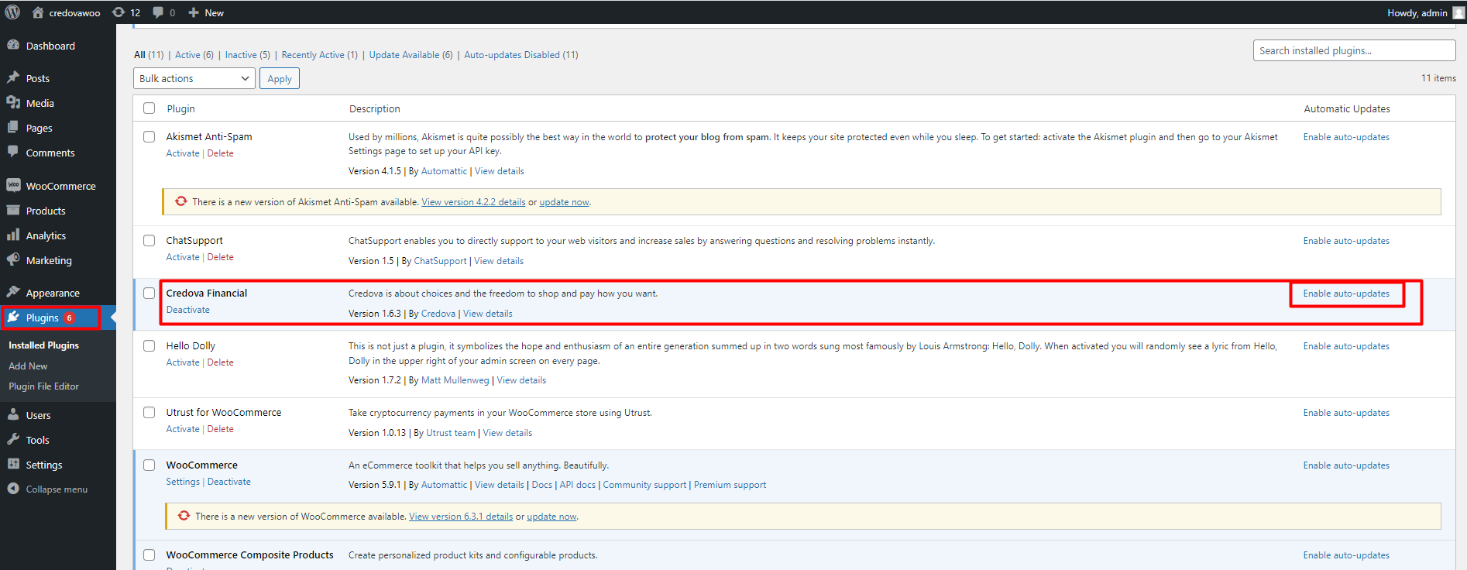Check the WooCommerce plugin checkbox

[149, 465]
